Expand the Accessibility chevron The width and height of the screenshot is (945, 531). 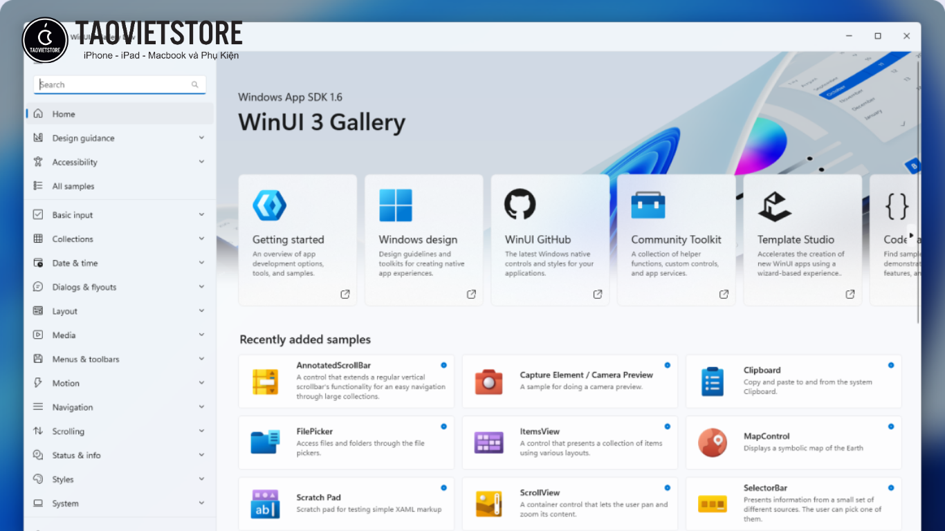tap(201, 162)
